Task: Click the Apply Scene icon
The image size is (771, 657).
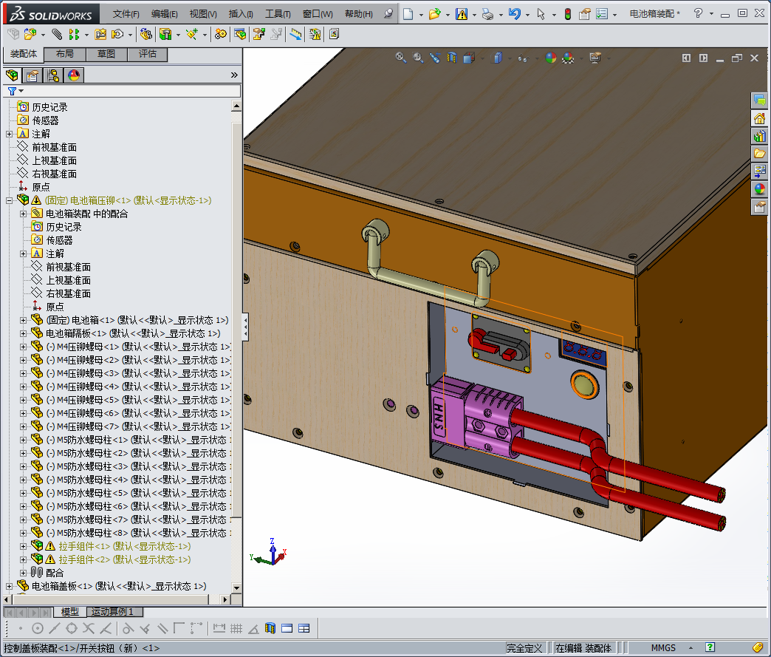Action: point(568,58)
